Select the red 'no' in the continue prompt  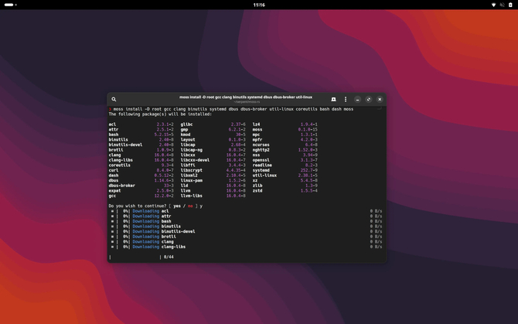click(x=190, y=206)
